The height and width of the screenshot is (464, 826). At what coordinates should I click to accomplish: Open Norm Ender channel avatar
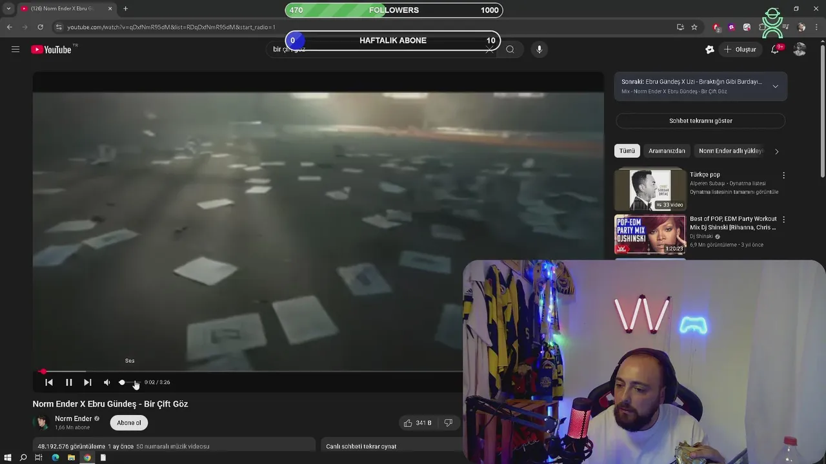42,423
